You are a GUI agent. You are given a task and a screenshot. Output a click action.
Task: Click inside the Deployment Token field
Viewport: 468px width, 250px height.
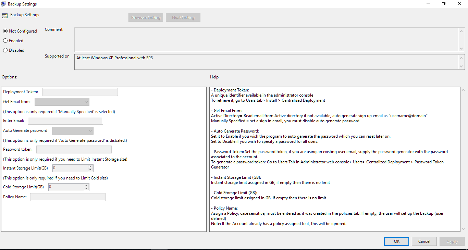(80, 91)
